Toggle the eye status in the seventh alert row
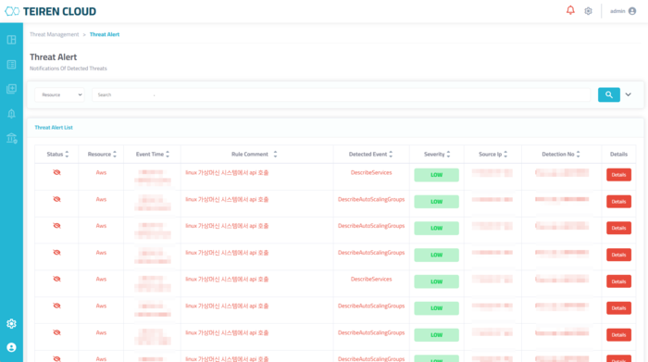 tap(57, 332)
